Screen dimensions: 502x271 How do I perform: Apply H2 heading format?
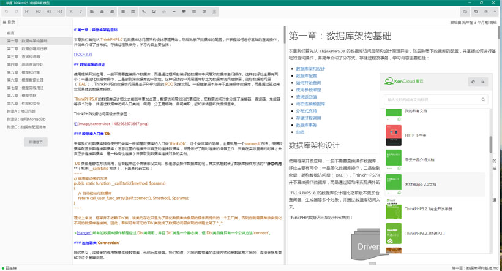pyautogui.click(x=38, y=12)
